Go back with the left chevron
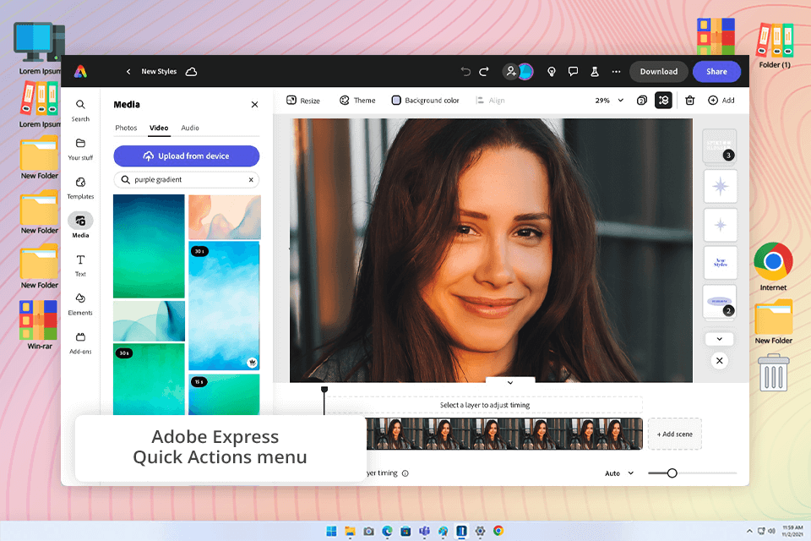This screenshot has height=541, width=811. [x=128, y=72]
